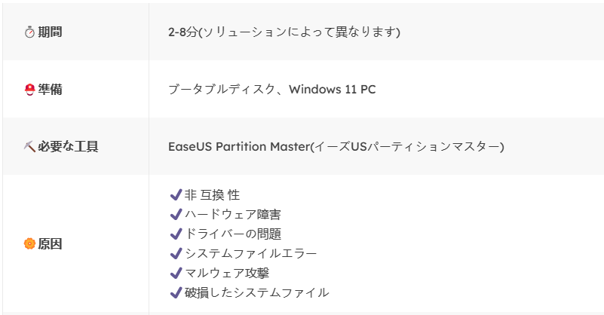Click the 準備 row label

pyautogui.click(x=50, y=90)
